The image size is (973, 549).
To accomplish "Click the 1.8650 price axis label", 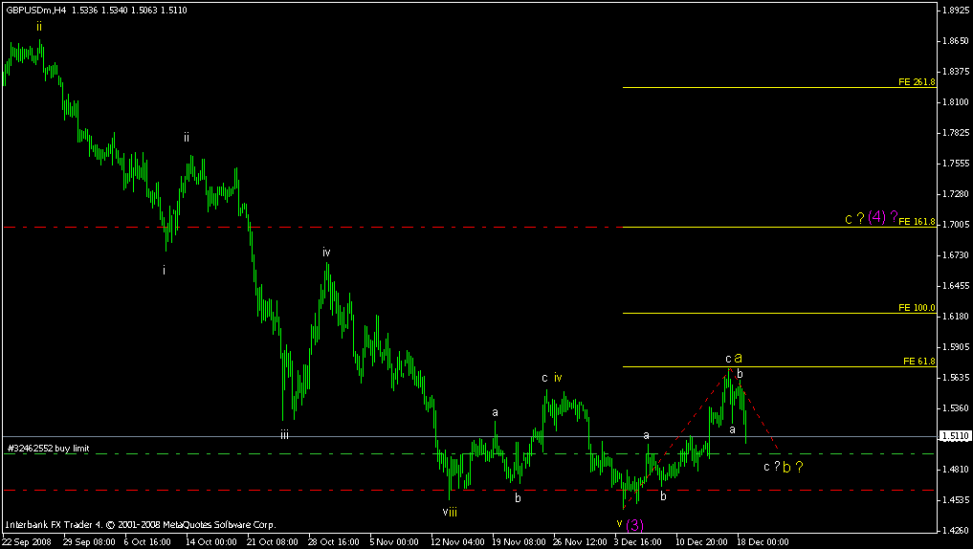I will point(956,41).
